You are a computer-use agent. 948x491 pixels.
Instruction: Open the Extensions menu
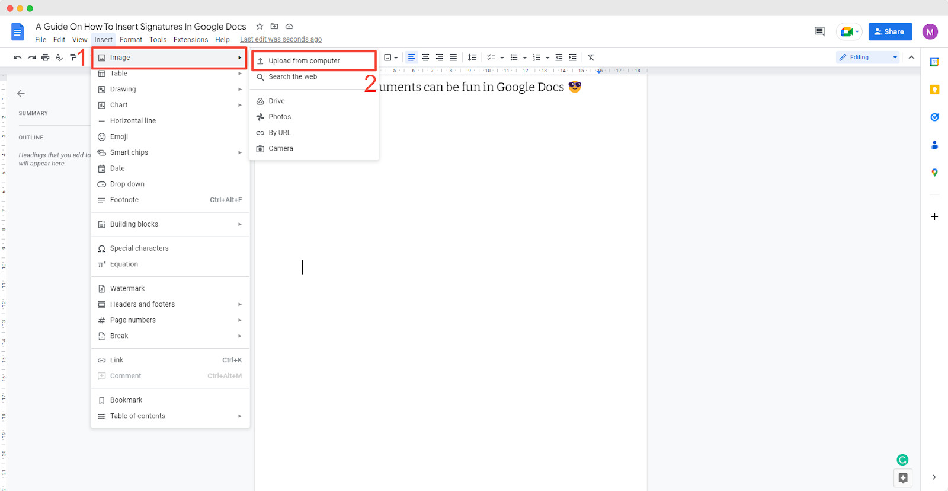click(191, 40)
